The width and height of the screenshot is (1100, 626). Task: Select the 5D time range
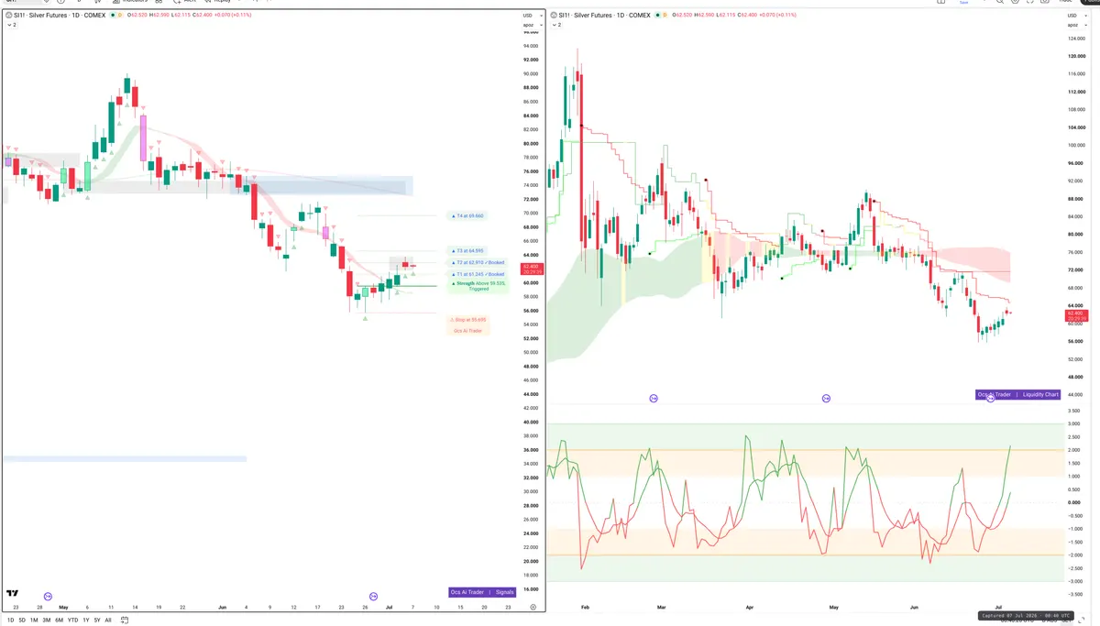(22, 620)
